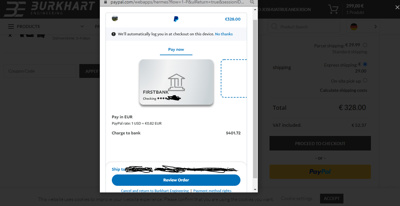Click the PayPal logo in popup header
Screen dimensions: 400x206
click(x=176, y=19)
